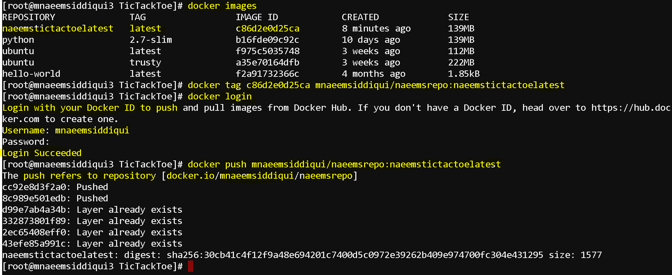
Task: Click the IMAGE ID column header
Action: (x=257, y=17)
